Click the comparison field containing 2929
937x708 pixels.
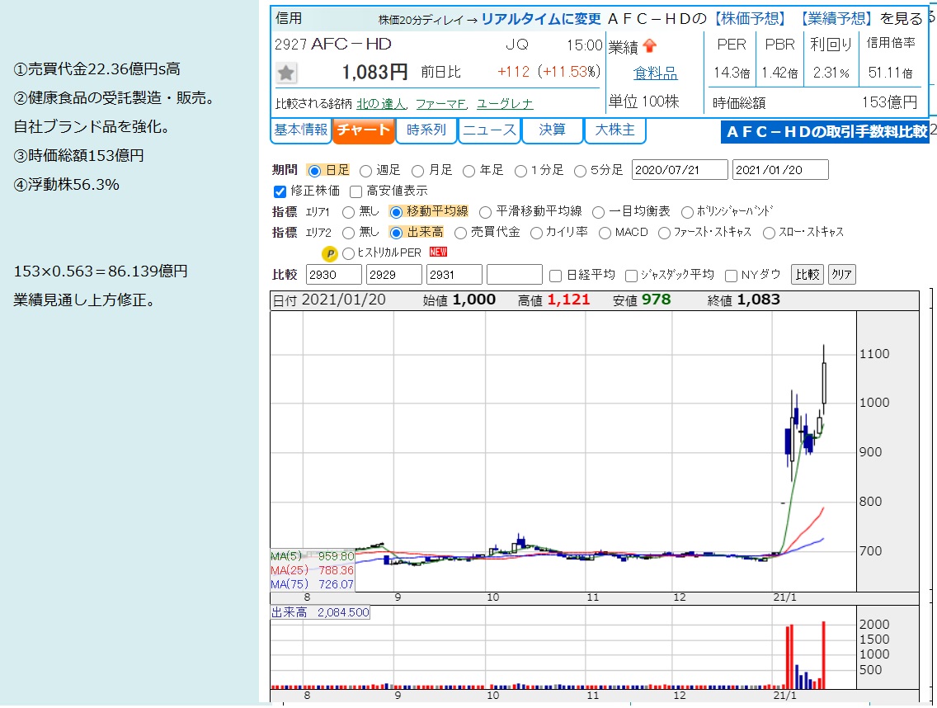click(x=393, y=275)
